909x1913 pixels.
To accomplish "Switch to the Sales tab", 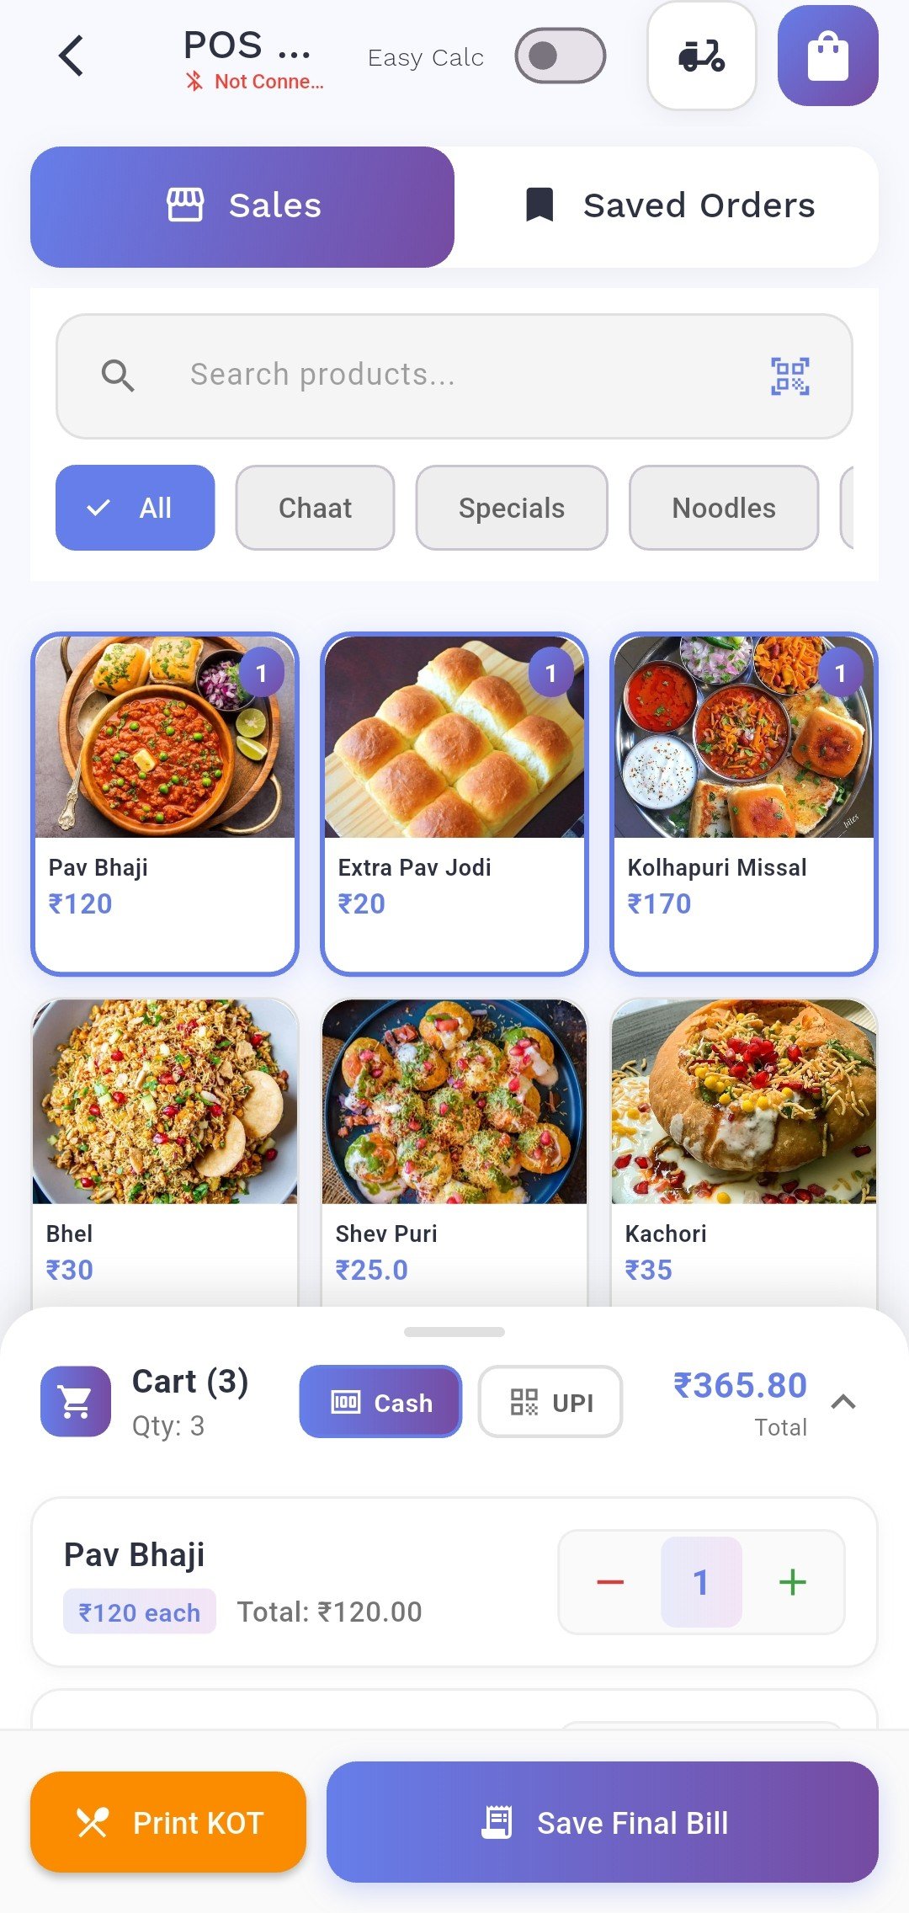I will click(x=242, y=206).
